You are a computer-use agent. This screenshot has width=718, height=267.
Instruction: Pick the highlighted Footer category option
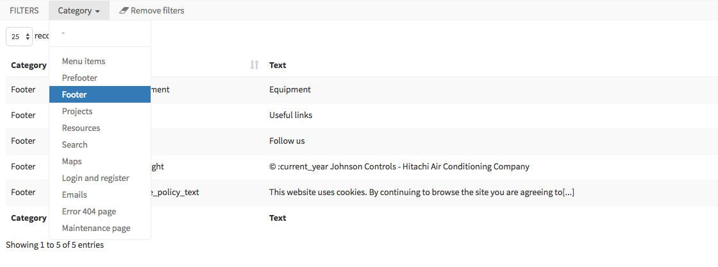[74, 94]
